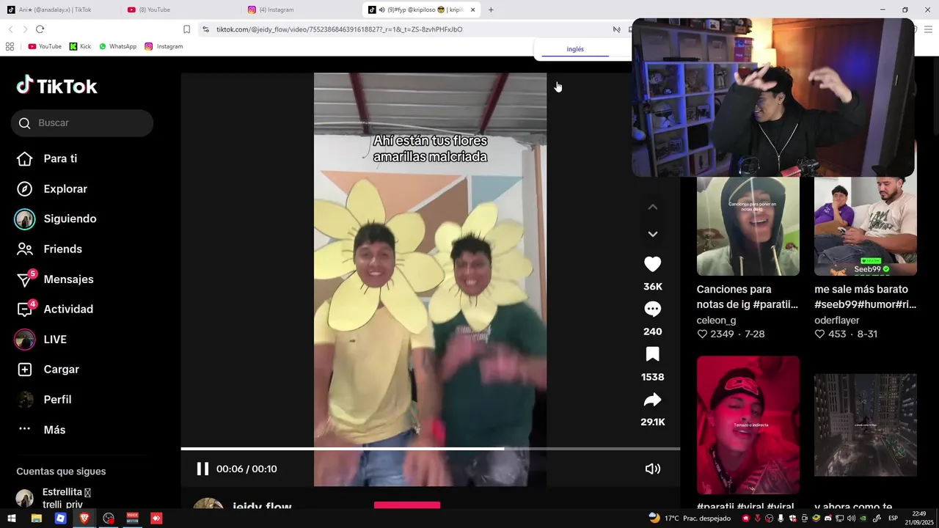Open Para ti feed
This screenshot has width=939, height=528.
pyautogui.click(x=60, y=158)
